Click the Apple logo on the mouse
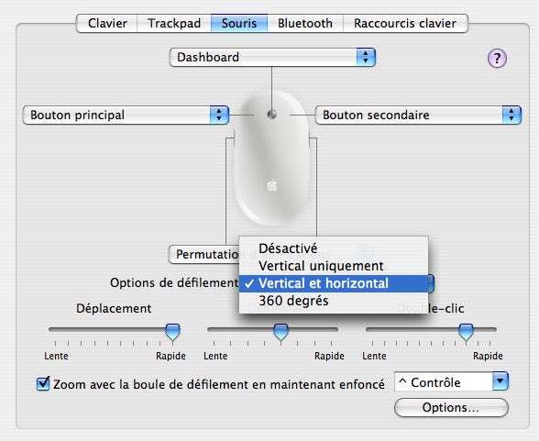This screenshot has height=441, width=539. [x=272, y=185]
